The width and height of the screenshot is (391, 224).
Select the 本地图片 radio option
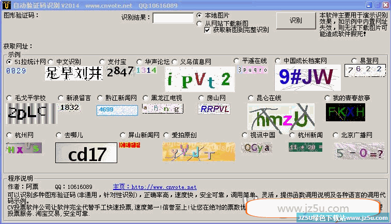[199, 15]
